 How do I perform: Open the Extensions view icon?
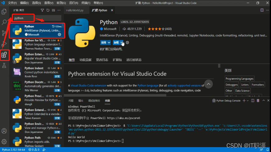coord(4,55)
